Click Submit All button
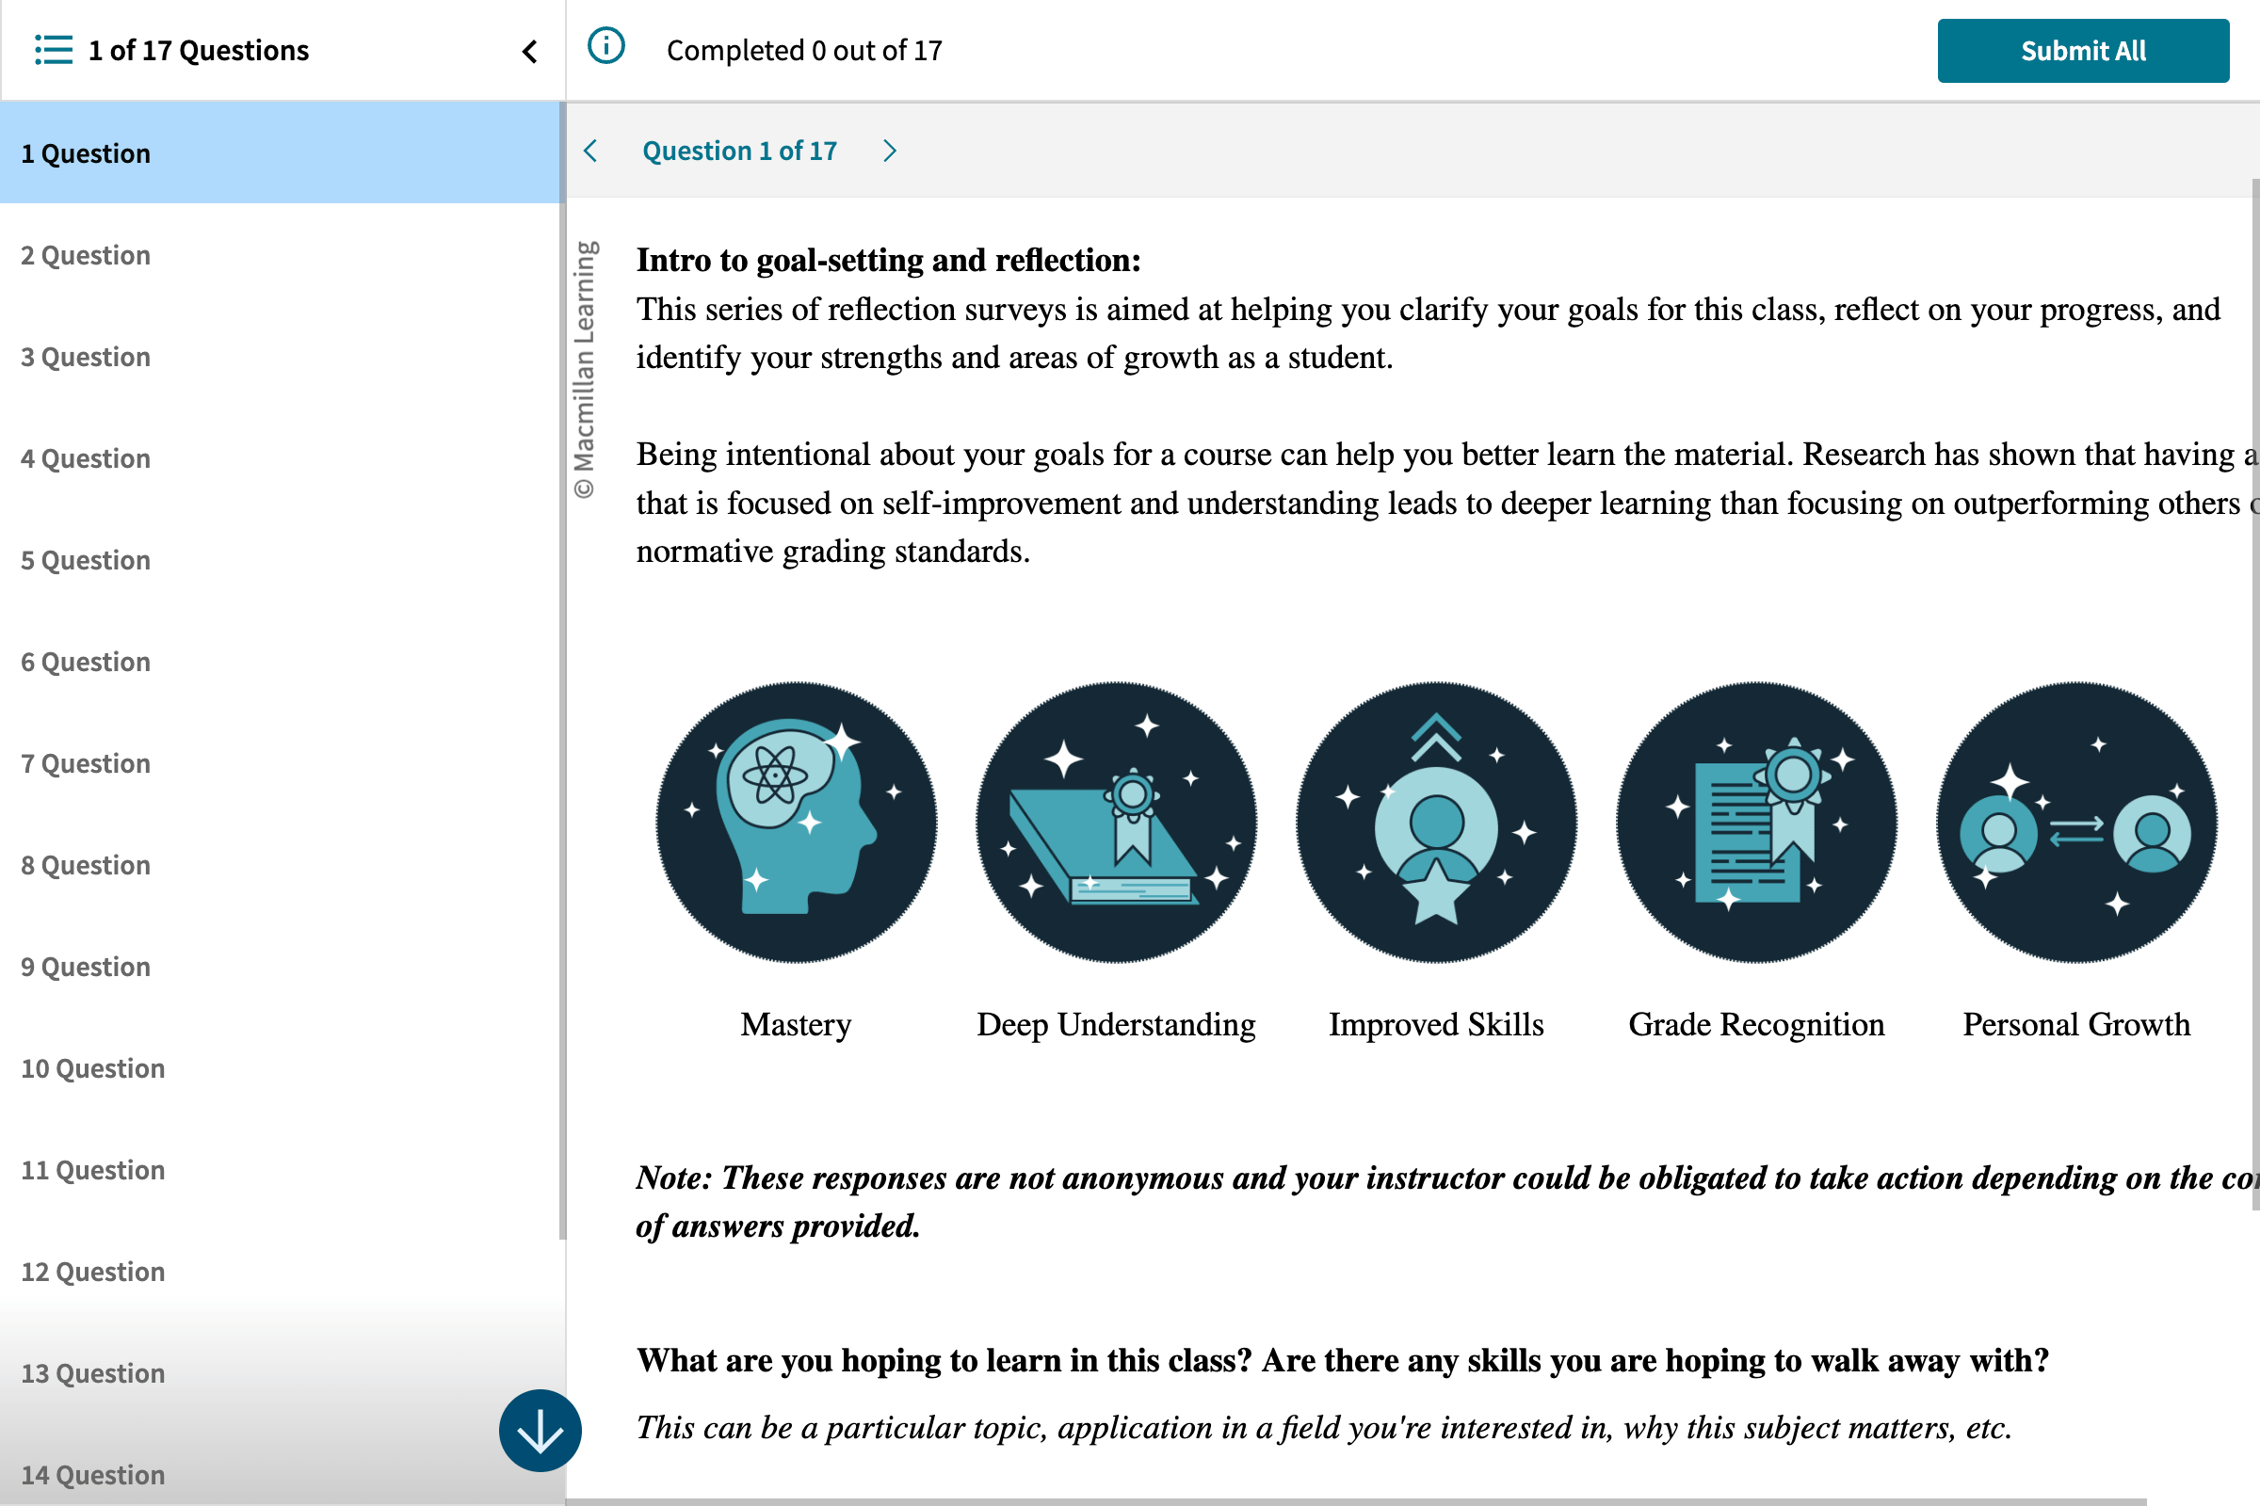The width and height of the screenshot is (2260, 1506). [2083, 47]
